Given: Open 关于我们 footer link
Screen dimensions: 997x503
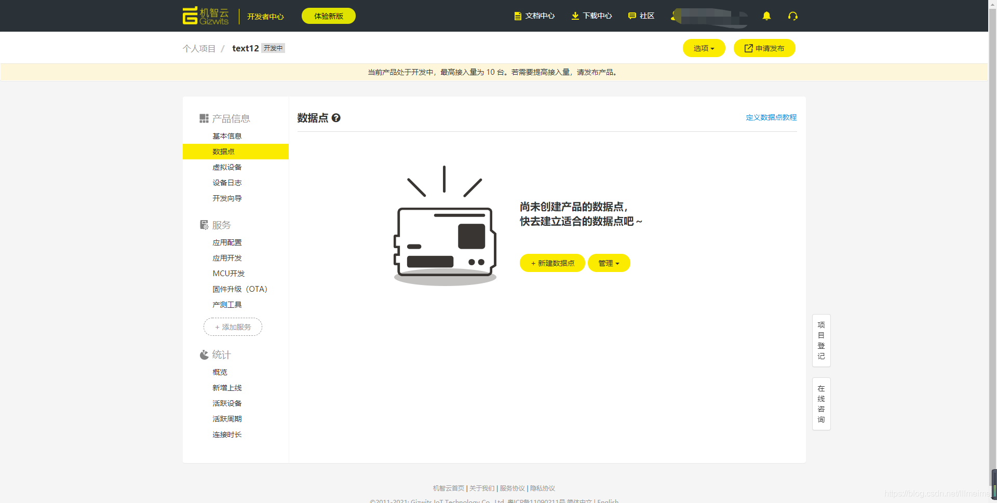Looking at the screenshot, I should click(x=482, y=488).
